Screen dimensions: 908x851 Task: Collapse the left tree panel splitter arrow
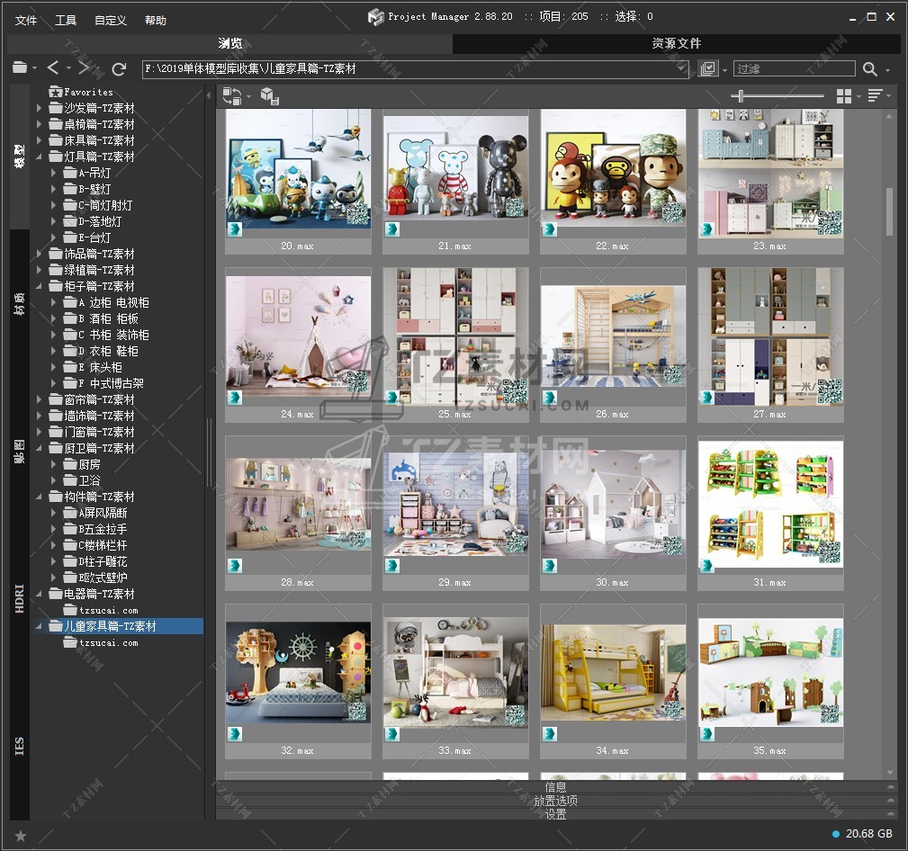(209, 95)
